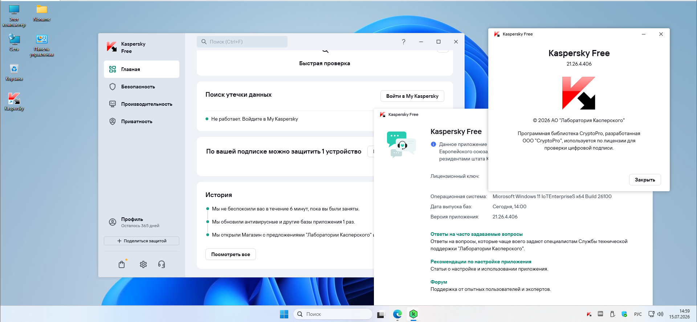
Task: Open the Форум link
Action: (439, 282)
